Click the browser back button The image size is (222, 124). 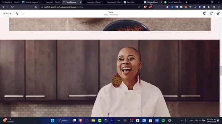pyautogui.click(x=3, y=7)
